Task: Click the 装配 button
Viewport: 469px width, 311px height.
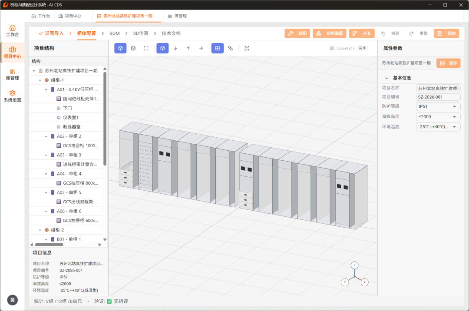Action: click(x=297, y=33)
